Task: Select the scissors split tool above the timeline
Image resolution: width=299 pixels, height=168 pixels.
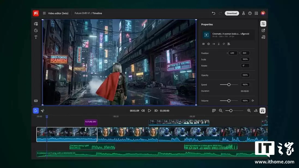Action: point(43,110)
